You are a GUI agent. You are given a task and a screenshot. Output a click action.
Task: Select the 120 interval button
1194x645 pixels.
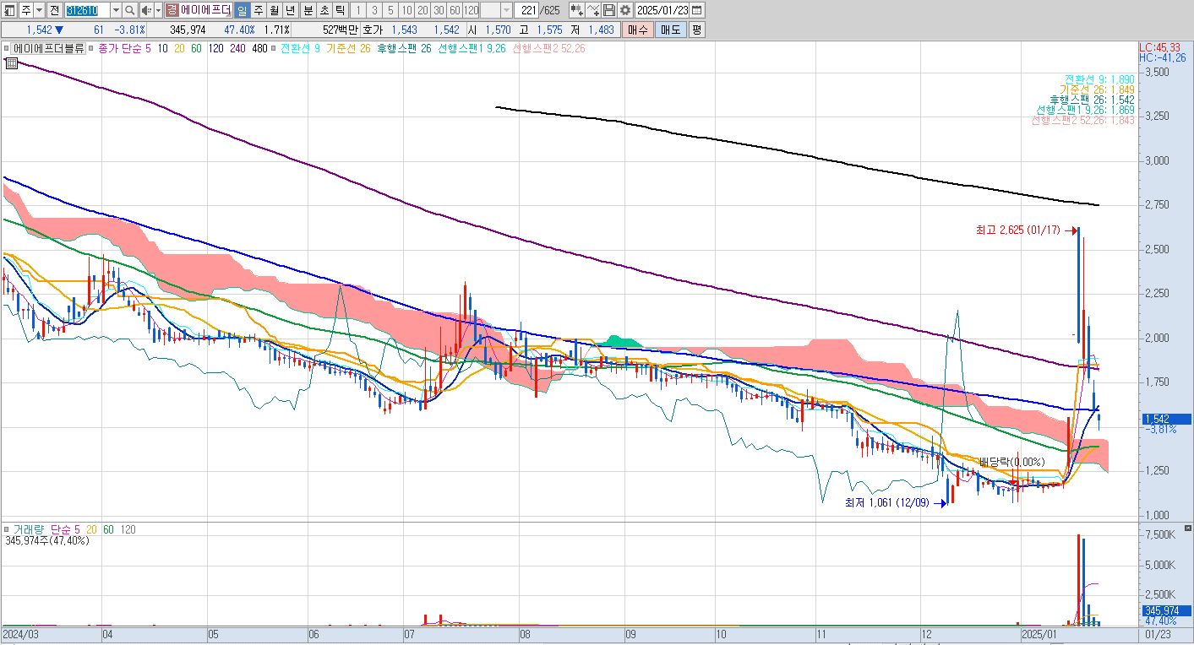[471, 10]
